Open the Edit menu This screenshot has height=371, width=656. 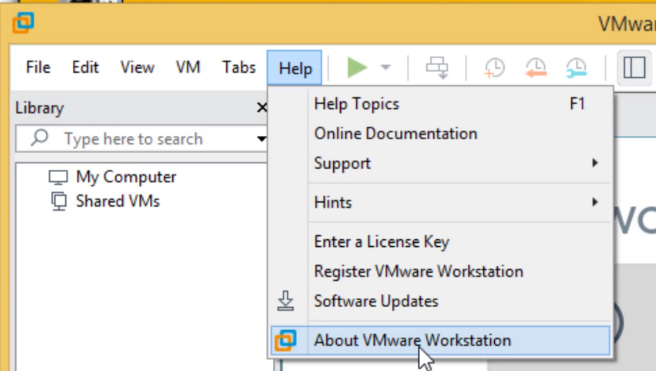85,67
